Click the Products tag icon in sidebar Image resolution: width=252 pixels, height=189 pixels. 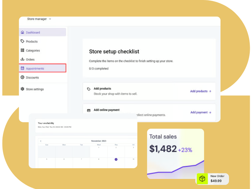pos(22,41)
